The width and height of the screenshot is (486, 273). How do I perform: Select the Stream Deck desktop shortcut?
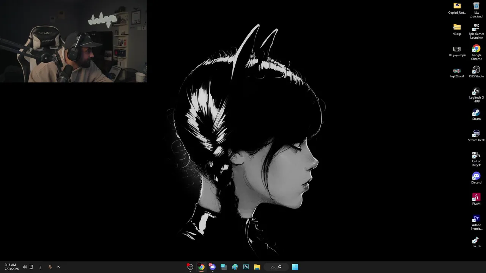[x=476, y=135]
